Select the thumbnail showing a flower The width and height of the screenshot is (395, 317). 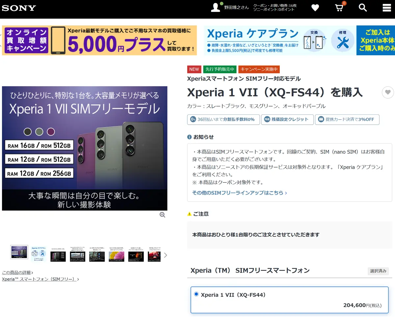[x=117, y=254]
